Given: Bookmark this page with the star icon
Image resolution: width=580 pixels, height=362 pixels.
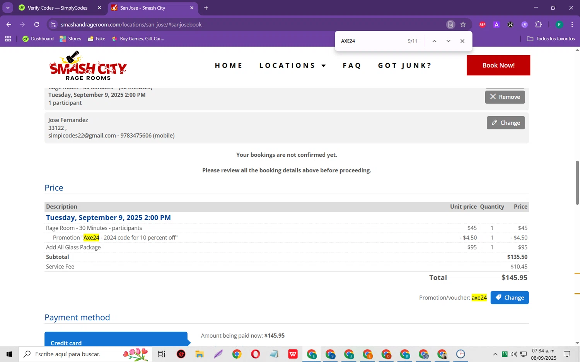Looking at the screenshot, I should click(x=463, y=24).
